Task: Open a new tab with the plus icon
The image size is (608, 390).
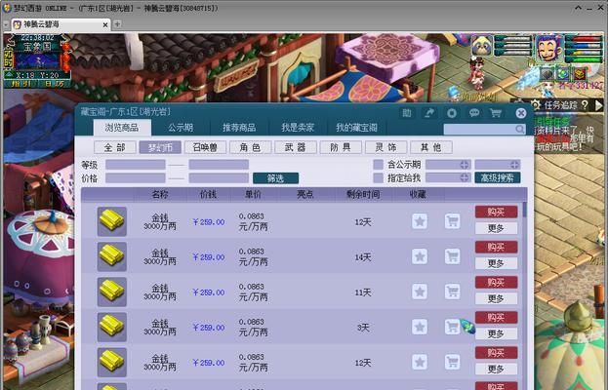Action: 117,24
